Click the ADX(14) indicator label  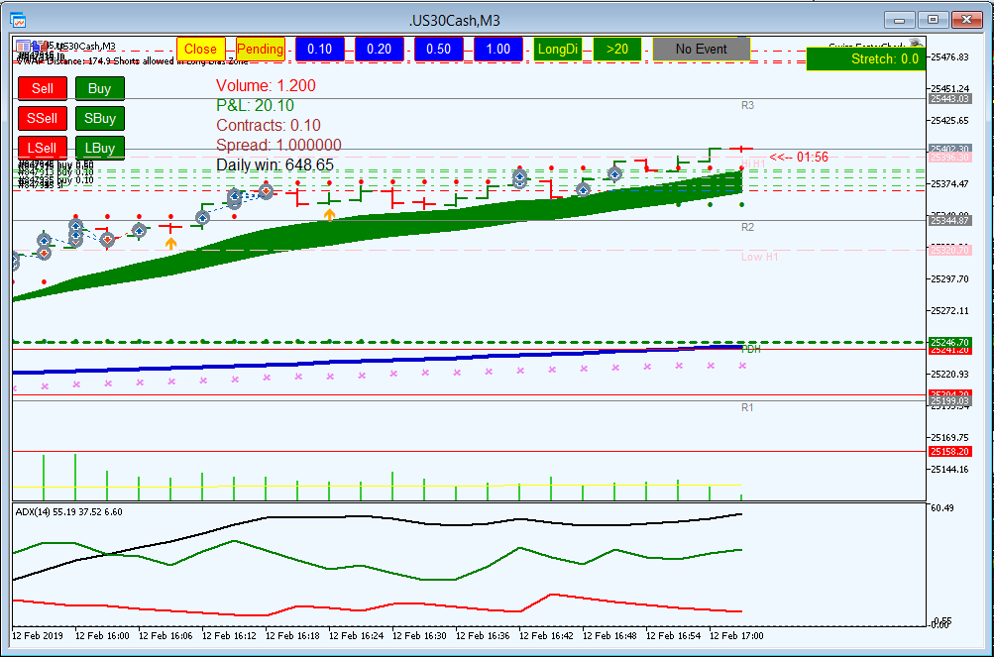point(68,511)
